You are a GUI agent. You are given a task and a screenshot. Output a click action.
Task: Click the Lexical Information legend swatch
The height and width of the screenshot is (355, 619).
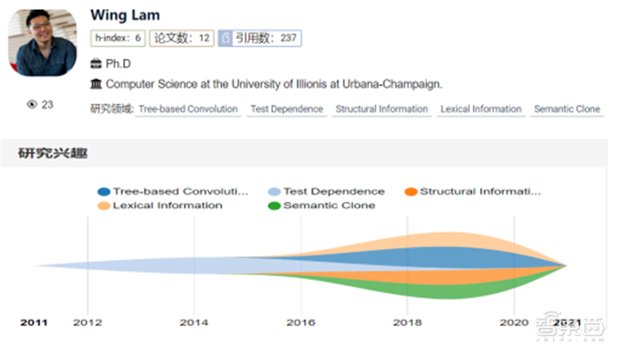(x=104, y=206)
